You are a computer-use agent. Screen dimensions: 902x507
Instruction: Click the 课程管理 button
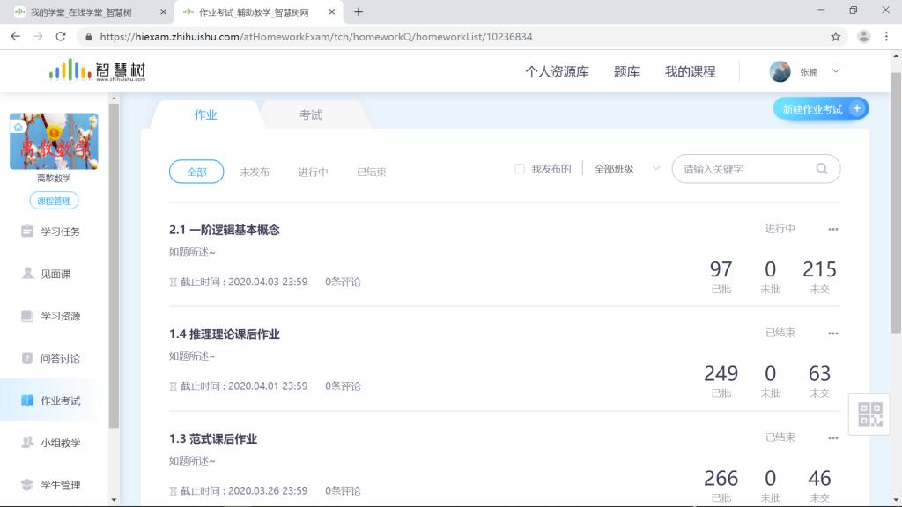54,202
